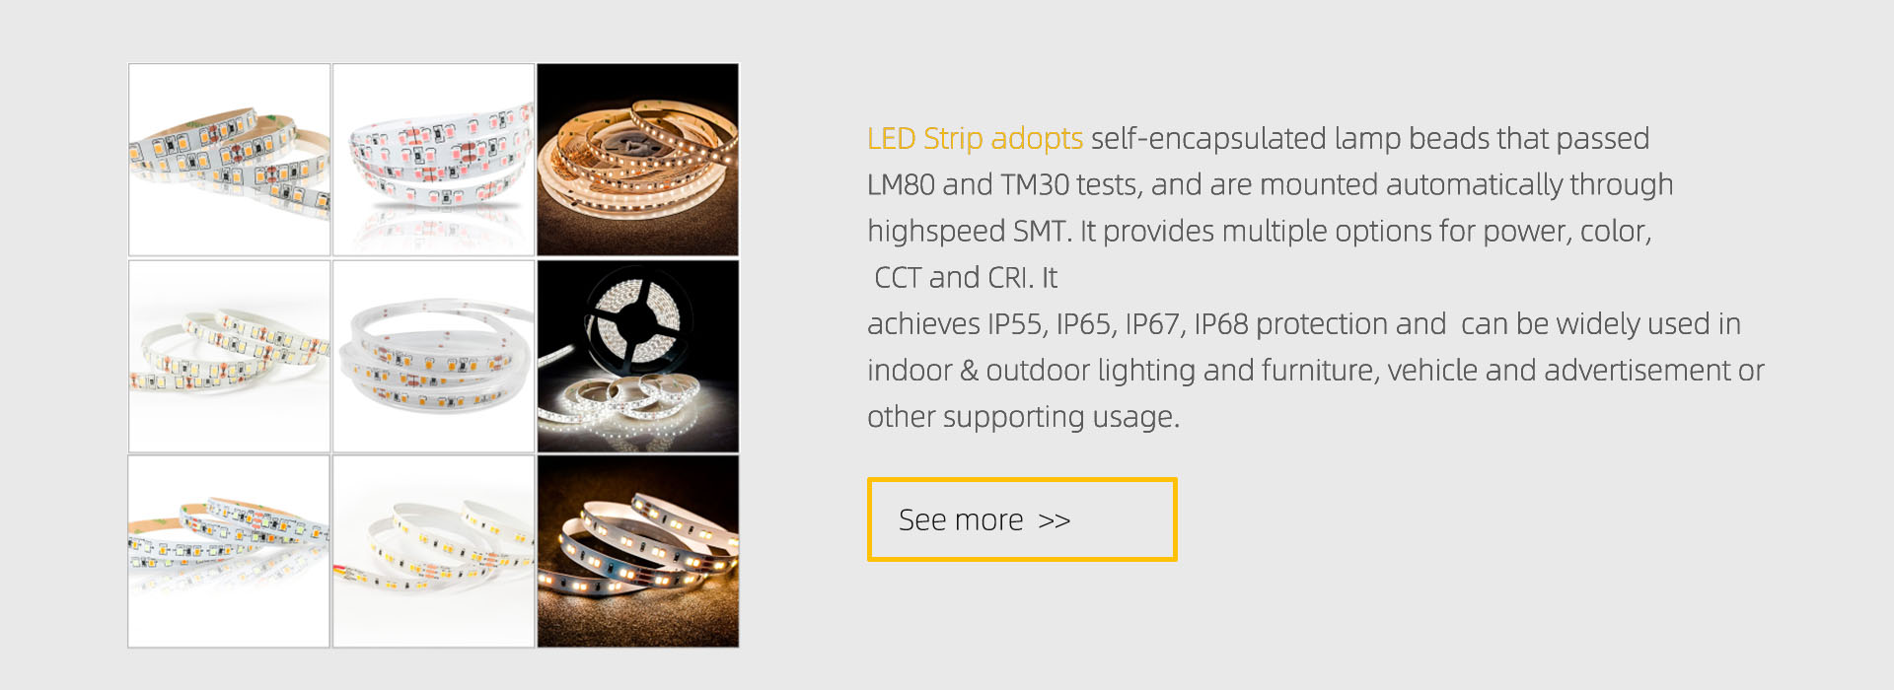Click the line starting 'LM80 and TM30 tests'
This screenshot has height=690, width=1894.
pos(1271,185)
